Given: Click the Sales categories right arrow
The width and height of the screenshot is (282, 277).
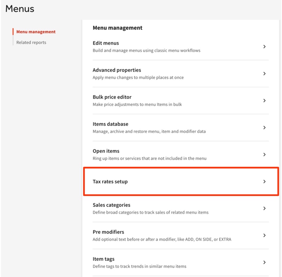Looking at the screenshot, I should [x=265, y=209].
